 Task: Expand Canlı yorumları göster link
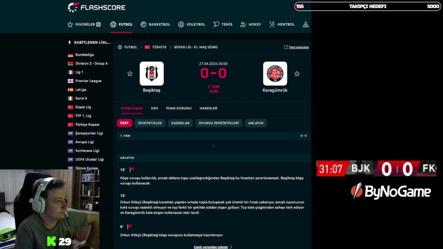(213, 247)
